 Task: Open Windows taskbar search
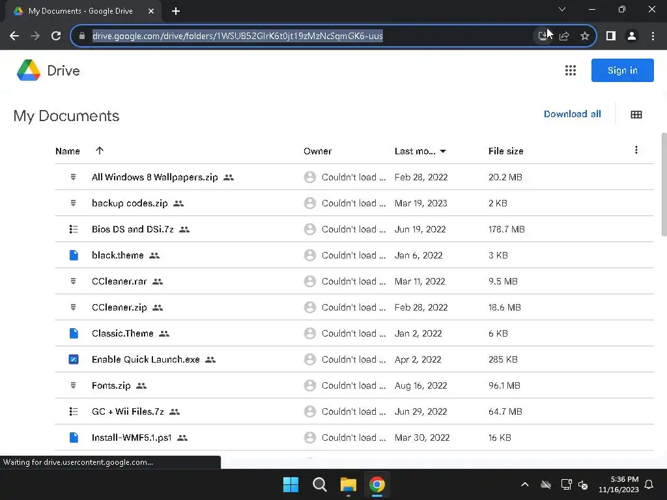click(319, 484)
